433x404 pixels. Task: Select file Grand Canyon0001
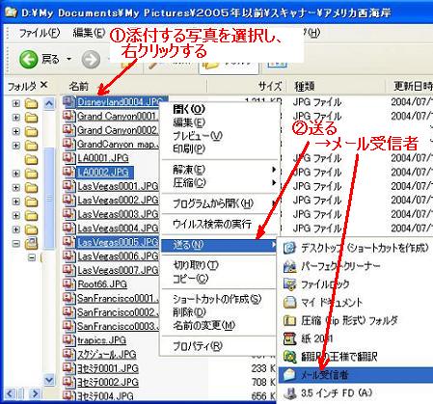[117, 116]
